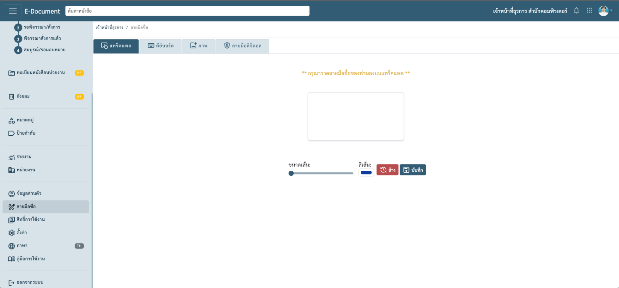Viewport: 619px width, 288px height.
Task: Open ถังขยะ trash in sidebar
Action: coord(23,97)
